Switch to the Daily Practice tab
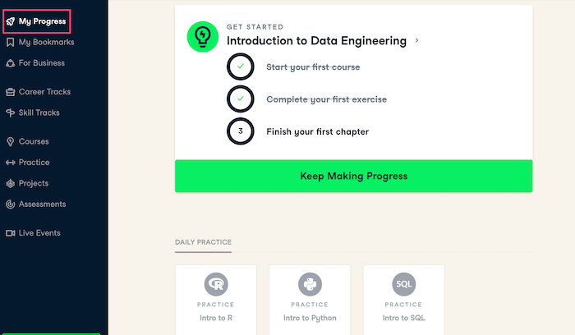Screen dimensions: 575x335 point(203,242)
